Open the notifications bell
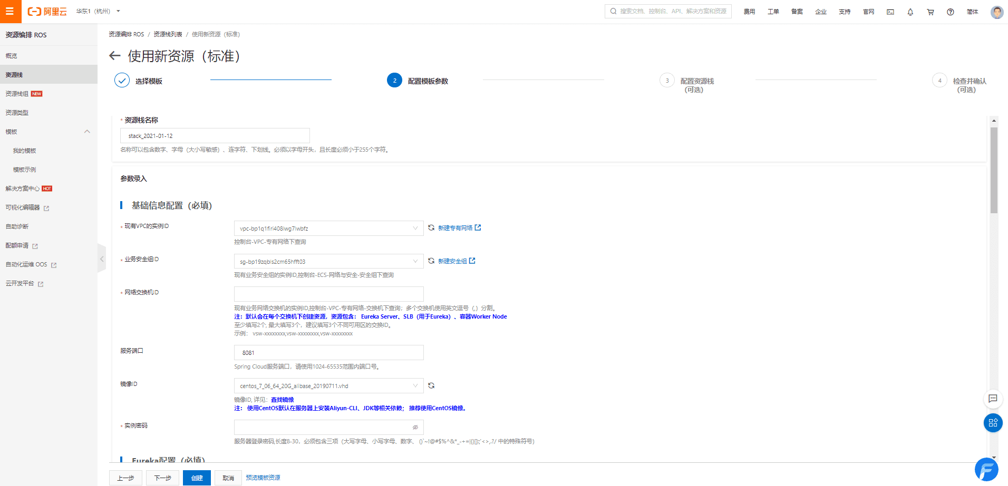1008x486 pixels. coord(910,12)
